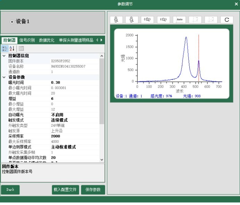Switch property grid to categorized view
The height and width of the screenshot is (205, 240).
click(5, 48)
